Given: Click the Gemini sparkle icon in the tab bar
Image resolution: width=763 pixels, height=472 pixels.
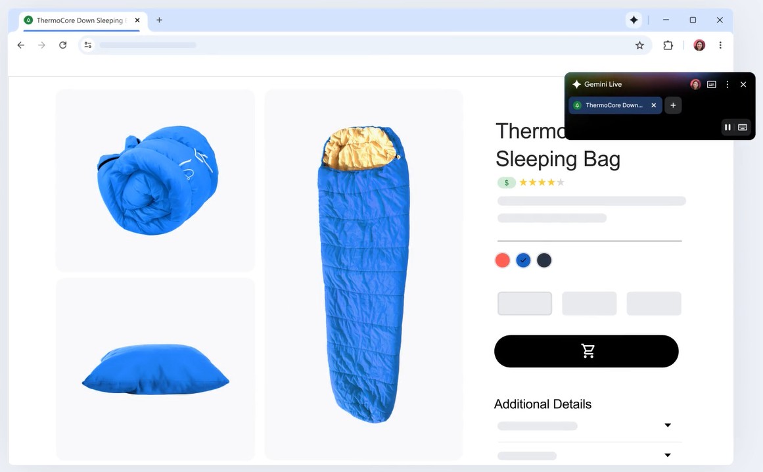Looking at the screenshot, I should (x=634, y=20).
